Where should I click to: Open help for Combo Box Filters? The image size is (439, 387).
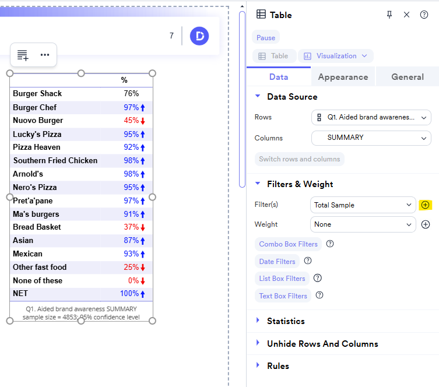pyautogui.click(x=330, y=244)
